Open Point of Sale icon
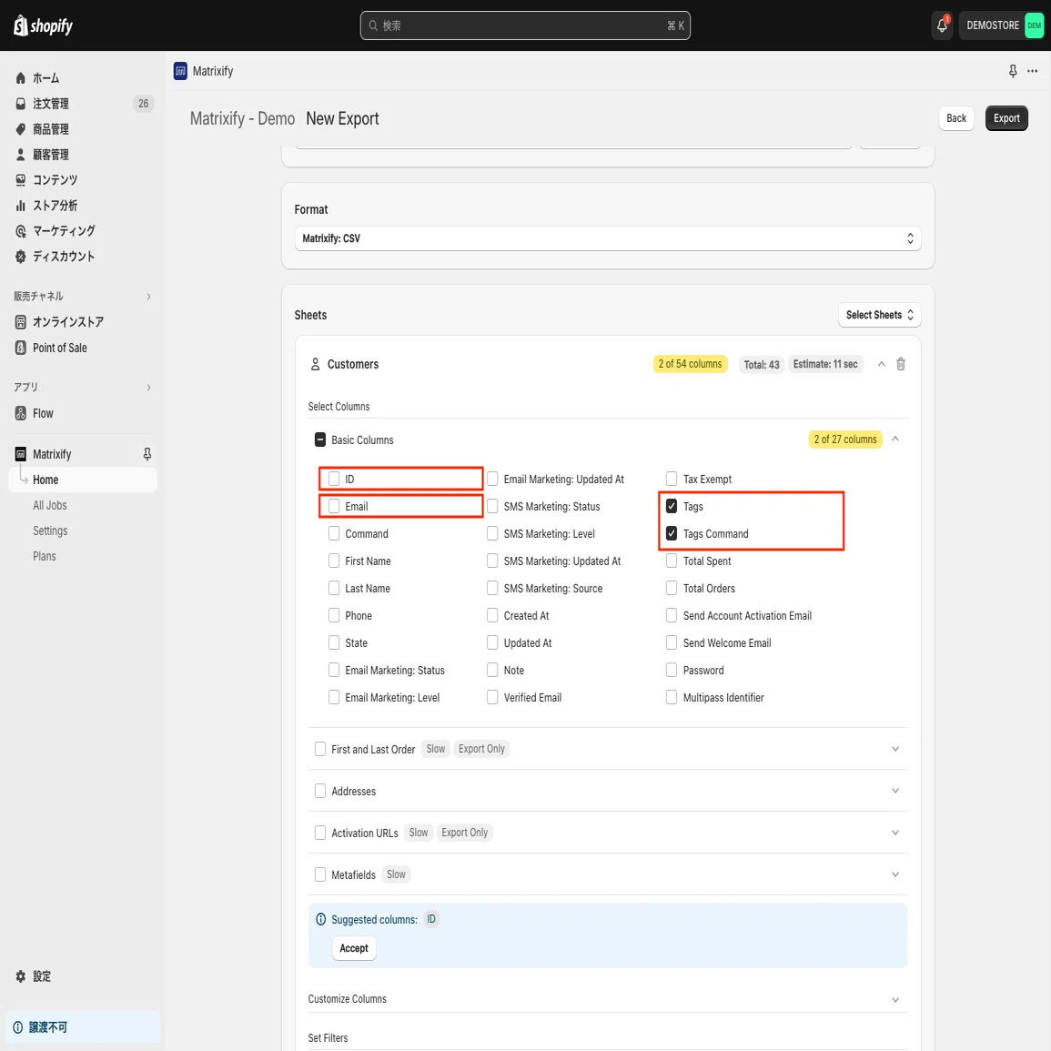1051x1051 pixels. (21, 348)
